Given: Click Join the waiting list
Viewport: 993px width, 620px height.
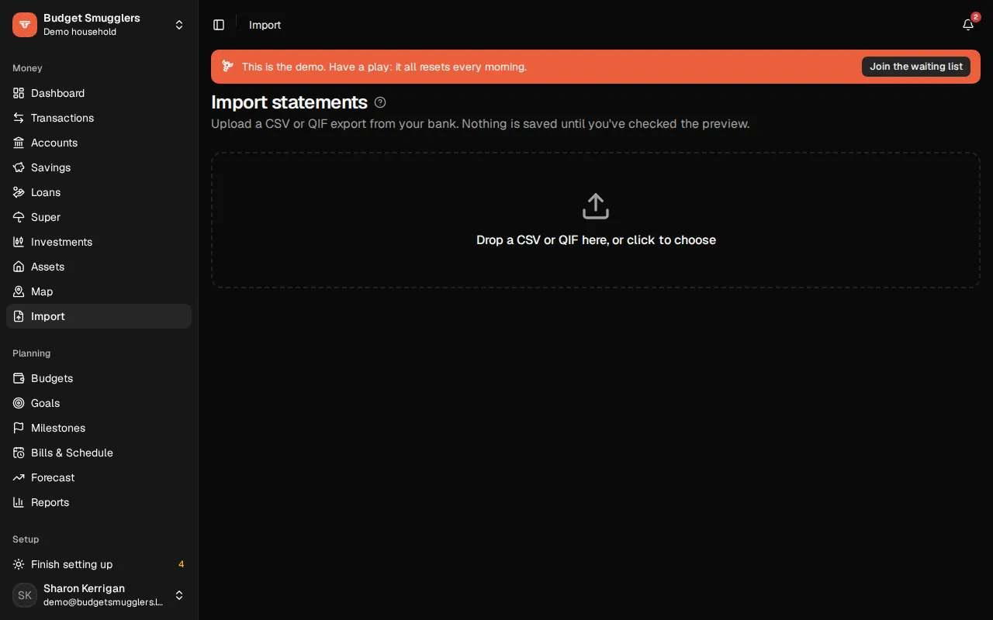Looking at the screenshot, I should coord(916,67).
